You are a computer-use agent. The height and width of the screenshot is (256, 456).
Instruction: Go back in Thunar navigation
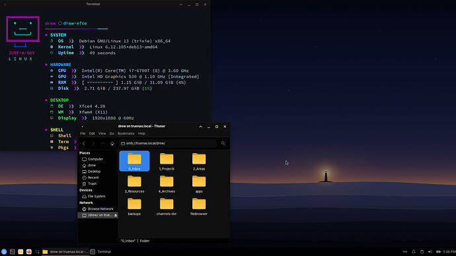(84, 143)
